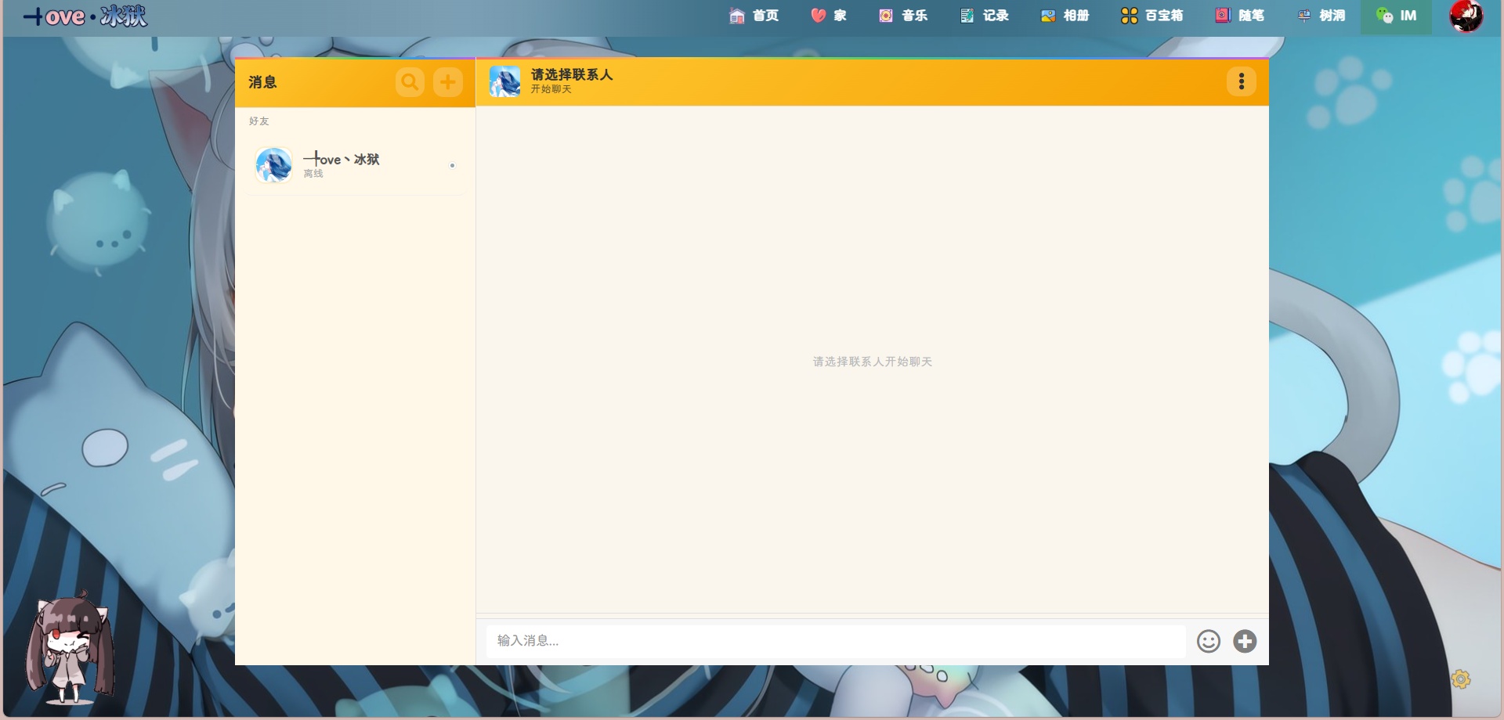Click the add friend plus icon
1504x720 pixels.
coord(448,81)
